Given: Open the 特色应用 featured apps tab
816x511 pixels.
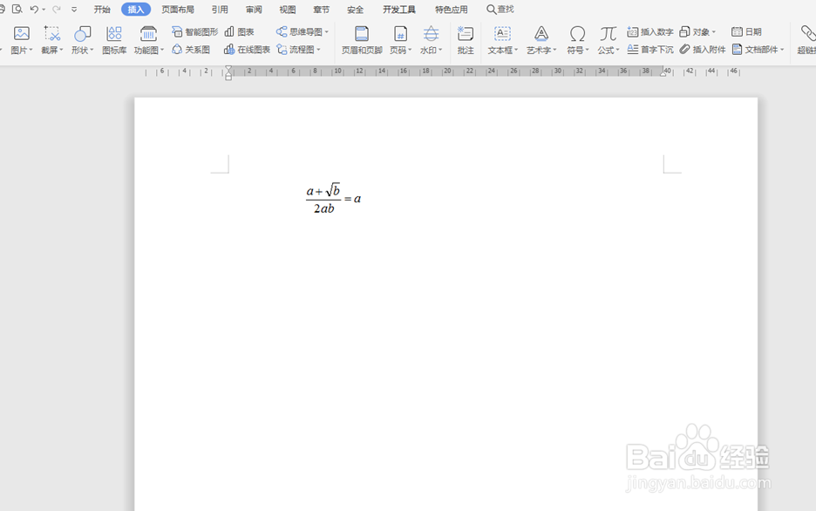Looking at the screenshot, I should point(452,10).
